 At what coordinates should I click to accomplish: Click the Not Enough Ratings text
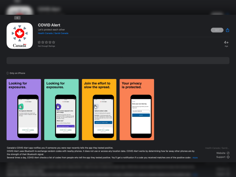click(x=46, y=46)
